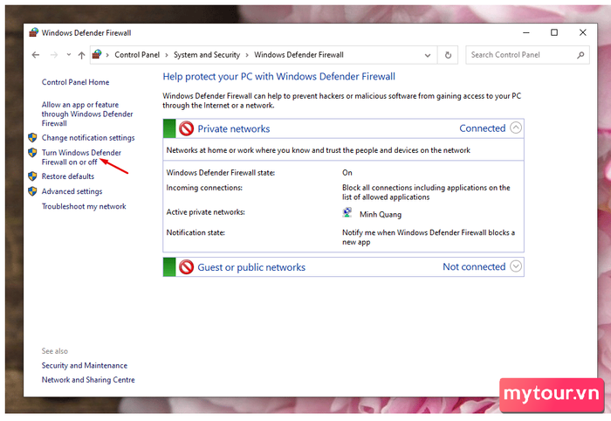Click shield icon beside Advanced settings
Image resolution: width=611 pixels, height=421 pixels.
(x=33, y=191)
